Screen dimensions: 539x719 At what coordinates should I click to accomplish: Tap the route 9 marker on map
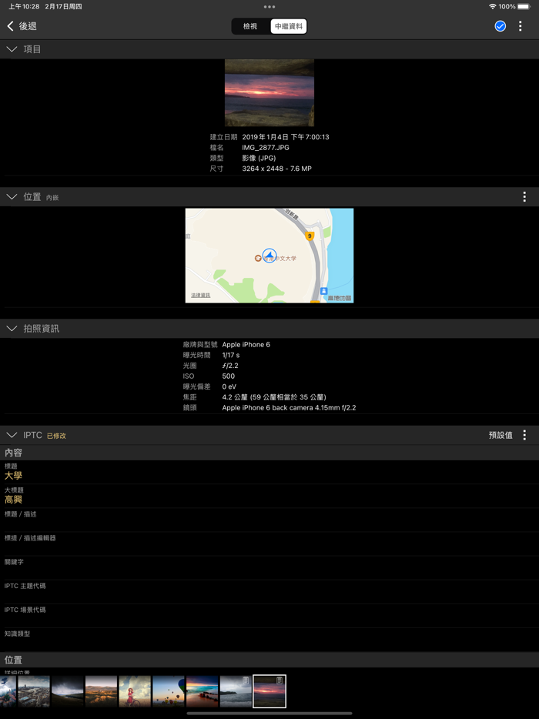point(310,236)
